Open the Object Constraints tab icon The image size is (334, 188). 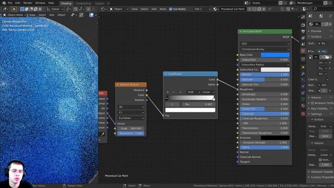(x=303, y=93)
